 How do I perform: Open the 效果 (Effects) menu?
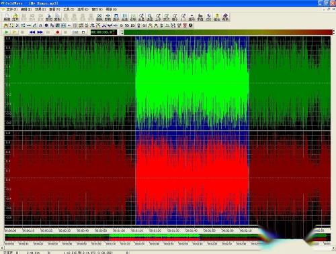40,9
